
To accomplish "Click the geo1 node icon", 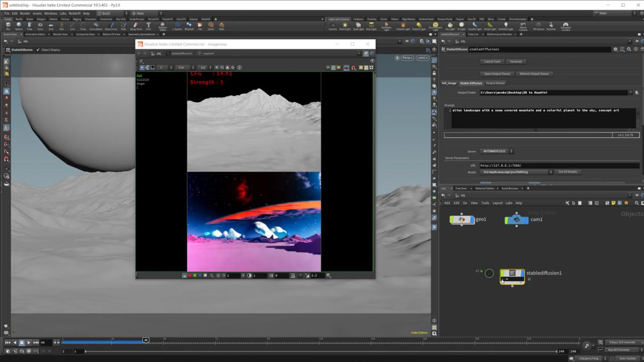I will click(x=462, y=219).
